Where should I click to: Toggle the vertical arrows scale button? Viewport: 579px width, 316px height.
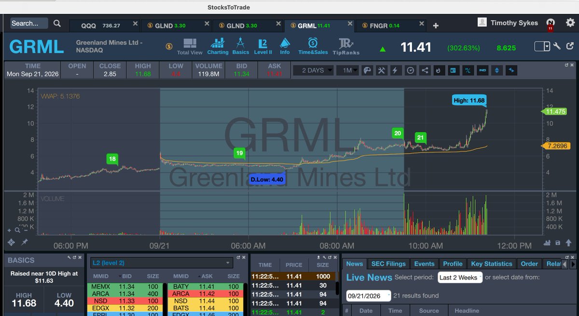pos(497,70)
